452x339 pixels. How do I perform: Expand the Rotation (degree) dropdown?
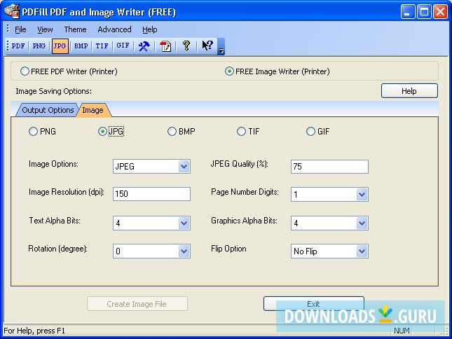[184, 251]
